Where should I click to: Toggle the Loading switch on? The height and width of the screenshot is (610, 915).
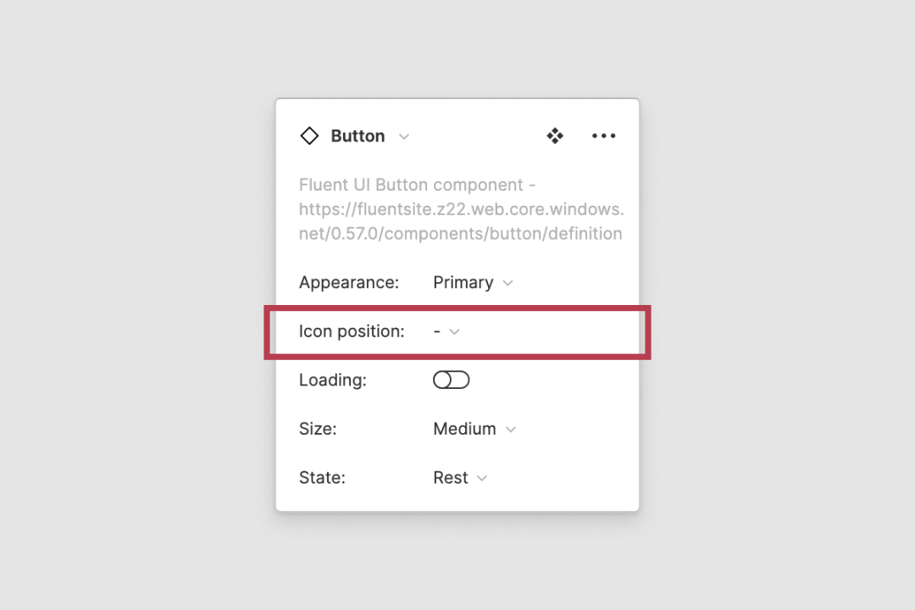[451, 380]
